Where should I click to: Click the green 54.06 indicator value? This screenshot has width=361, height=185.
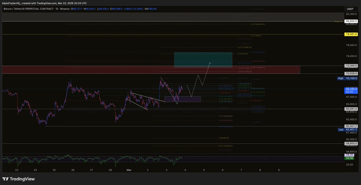click(x=350, y=158)
